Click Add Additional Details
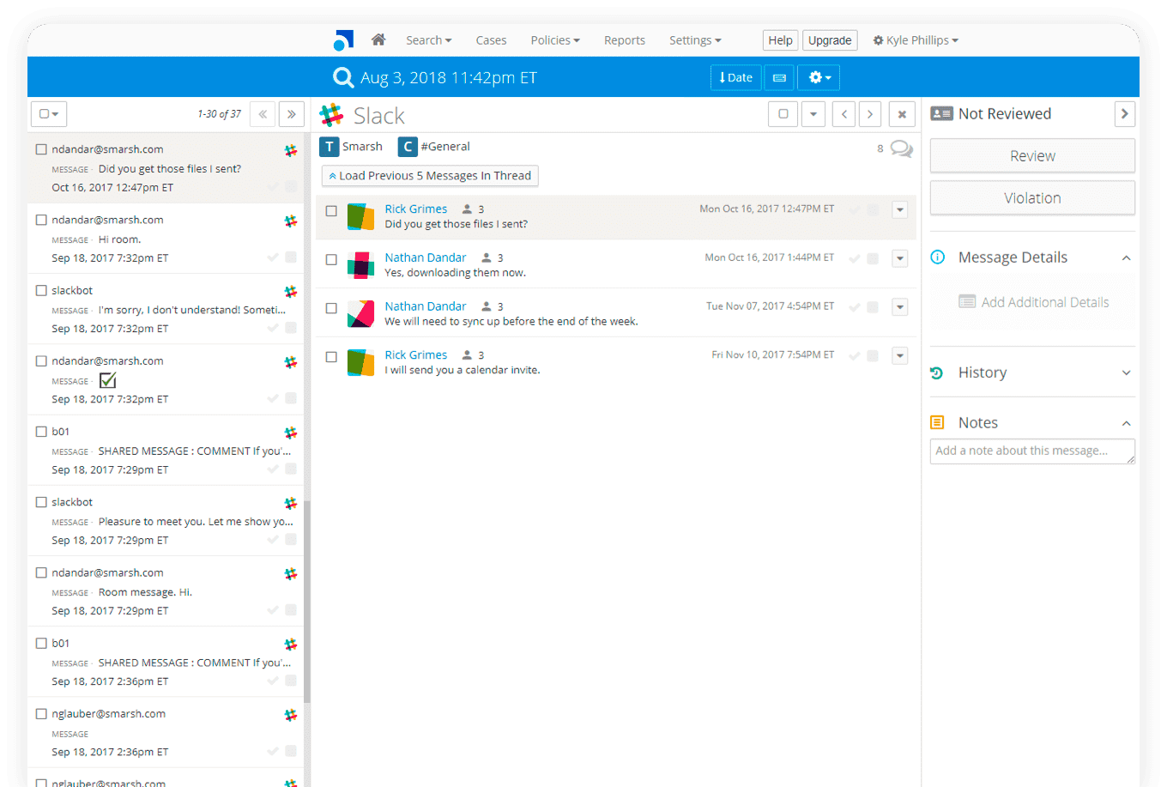The width and height of the screenshot is (1167, 787). pos(1034,302)
